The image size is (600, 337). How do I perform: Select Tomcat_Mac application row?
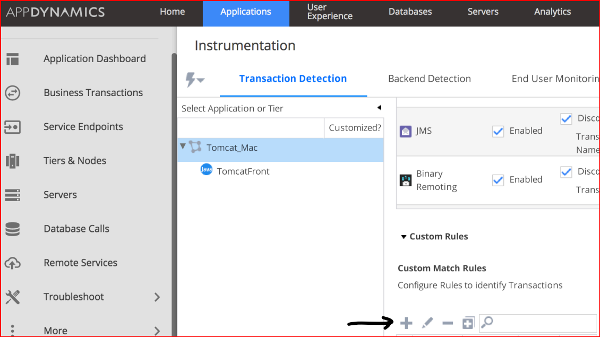(280, 150)
